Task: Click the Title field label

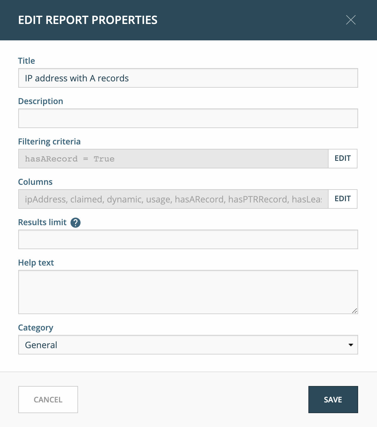Action: point(26,61)
